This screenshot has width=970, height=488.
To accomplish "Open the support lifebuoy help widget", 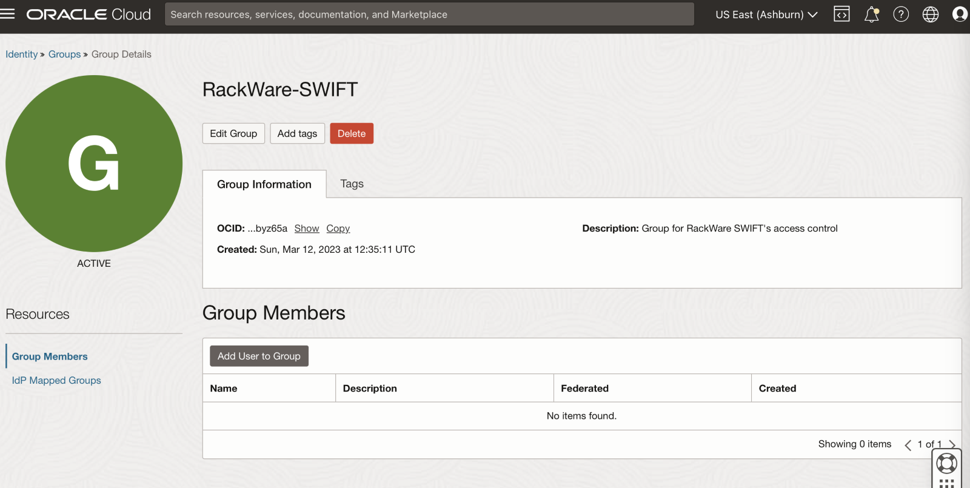I will point(947,464).
